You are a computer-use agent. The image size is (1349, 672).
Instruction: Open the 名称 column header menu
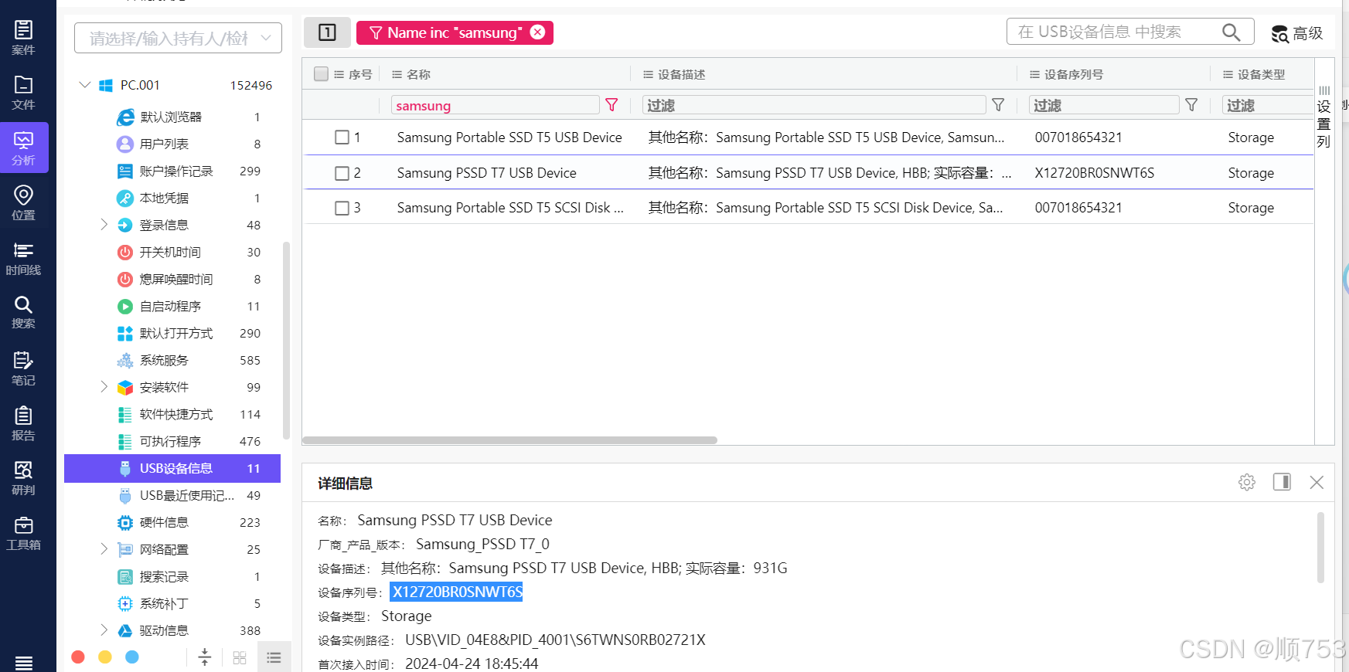397,74
